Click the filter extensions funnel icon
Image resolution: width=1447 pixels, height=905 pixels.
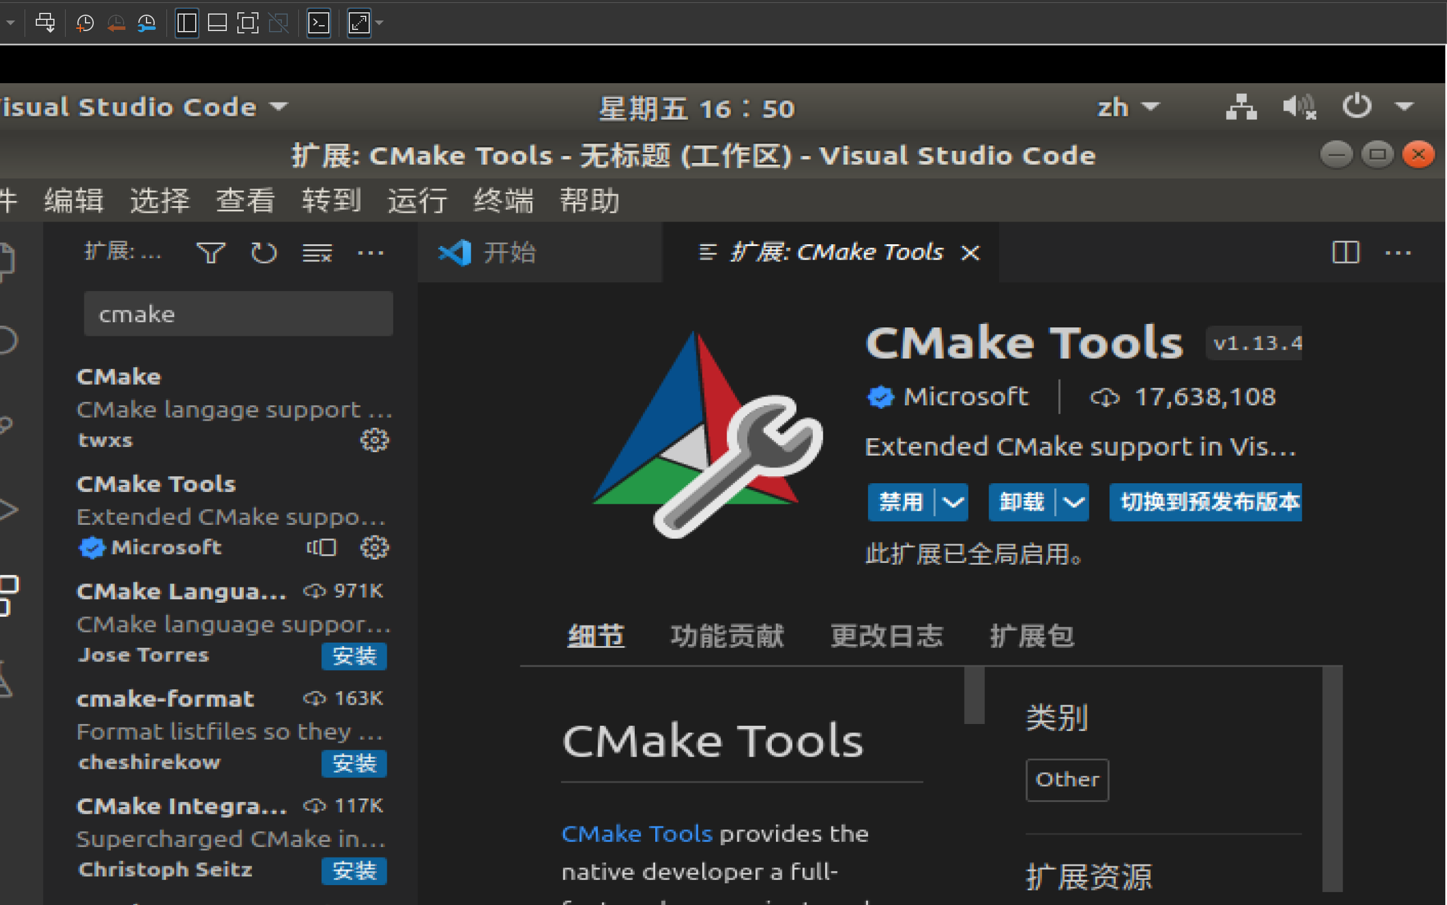coord(211,253)
